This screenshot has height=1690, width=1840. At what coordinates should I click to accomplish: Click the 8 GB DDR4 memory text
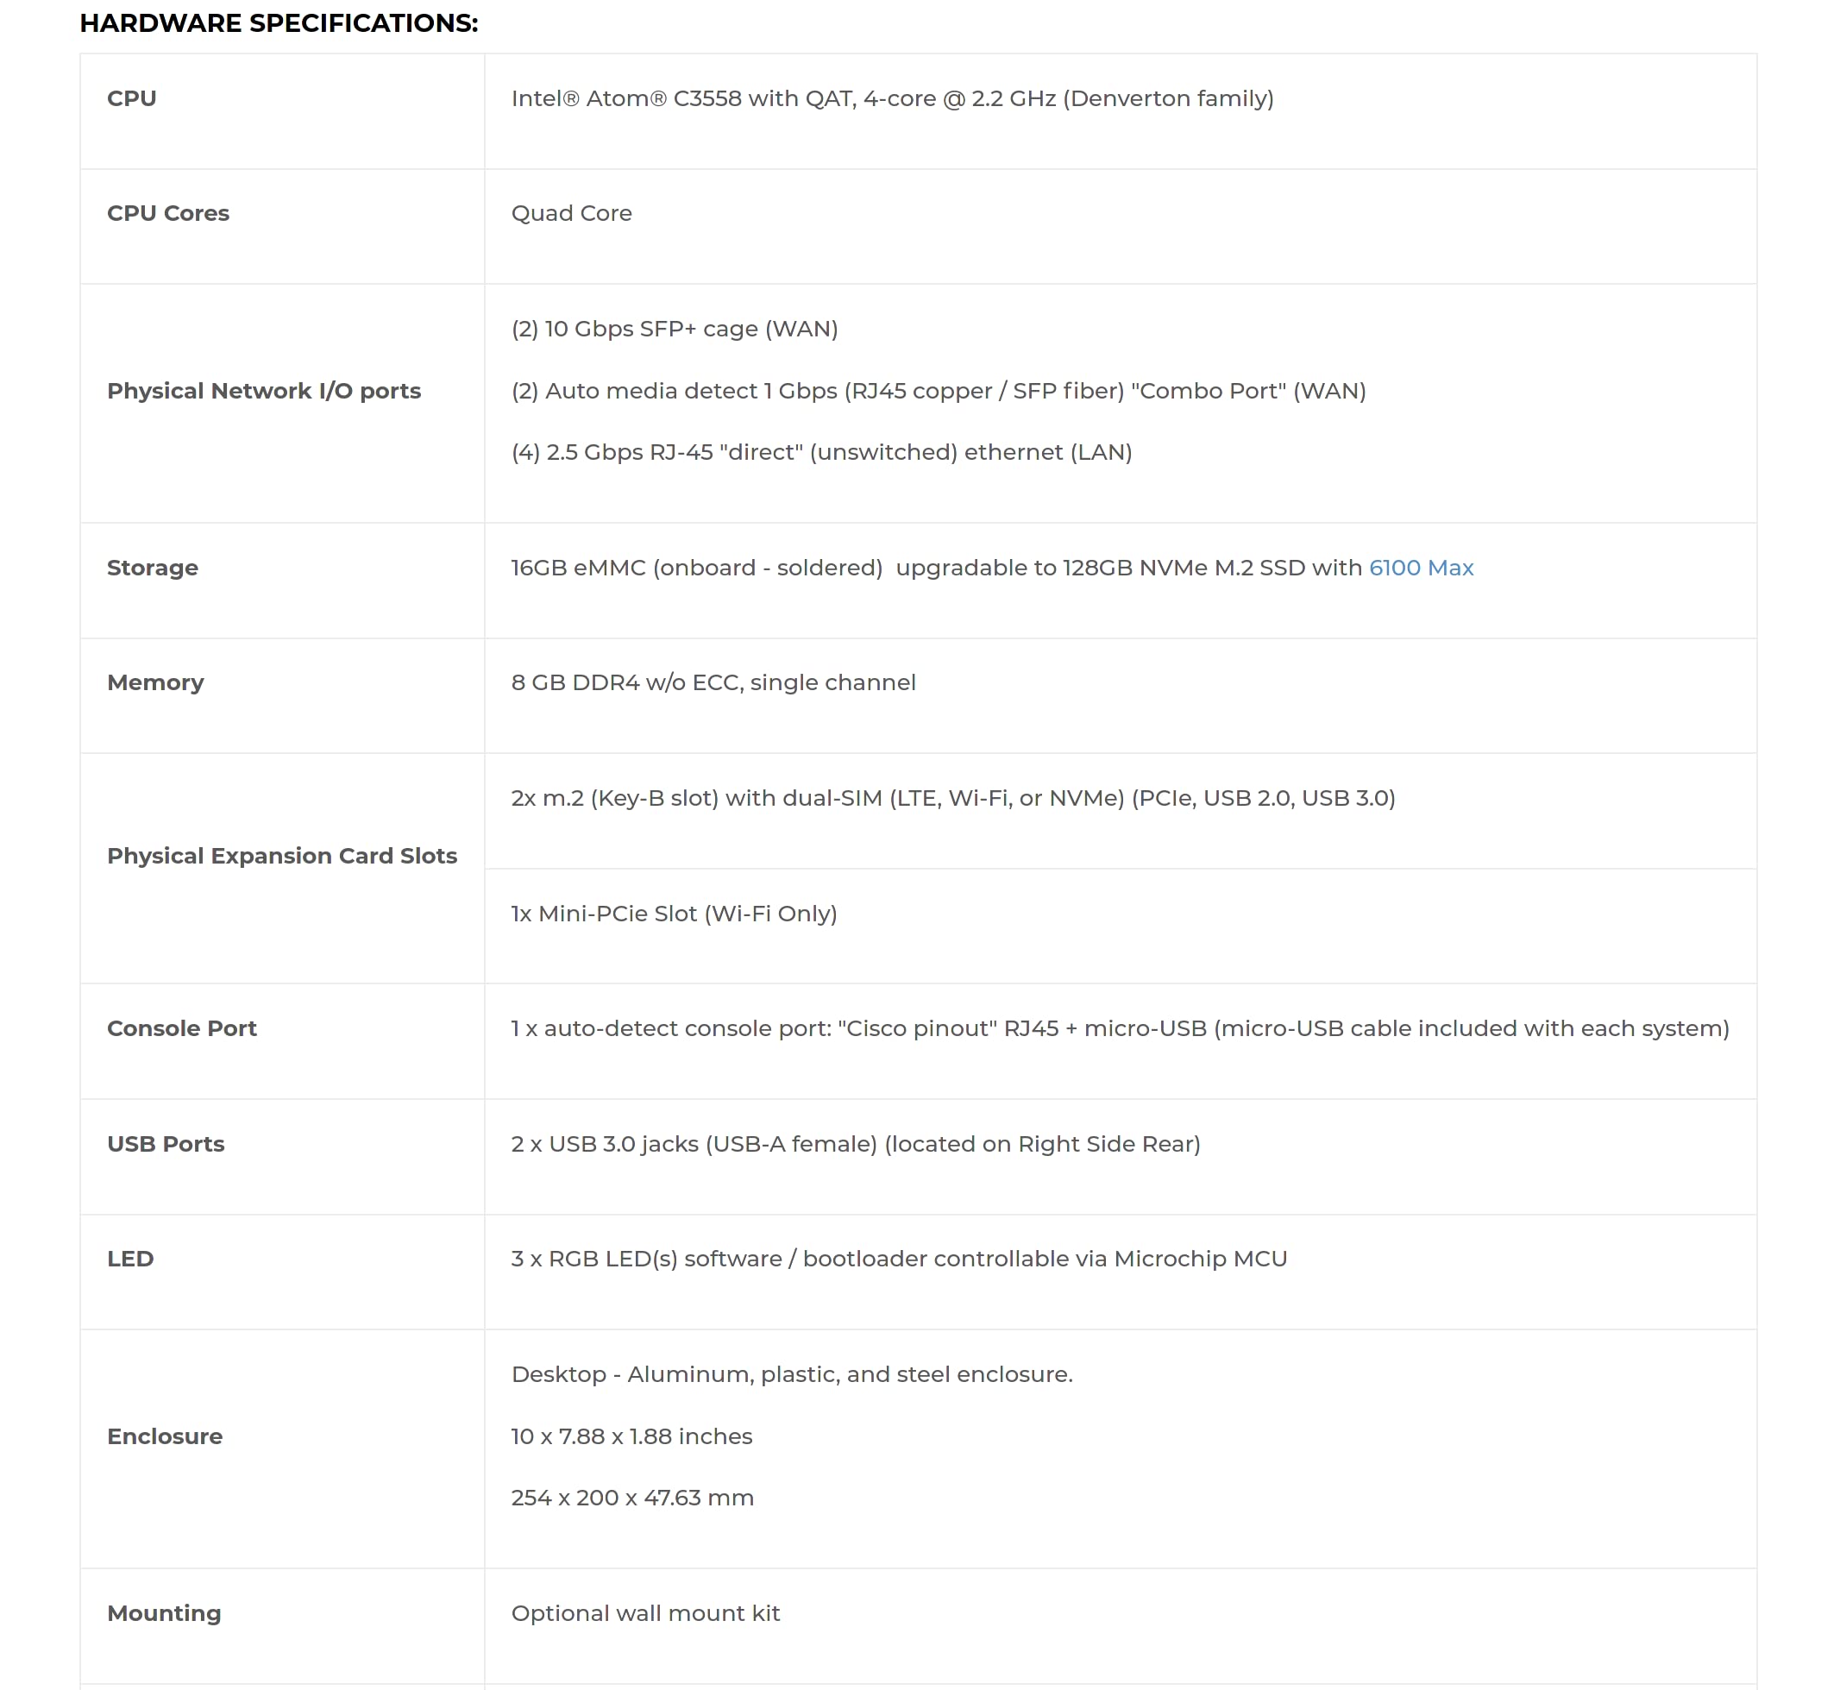(713, 682)
